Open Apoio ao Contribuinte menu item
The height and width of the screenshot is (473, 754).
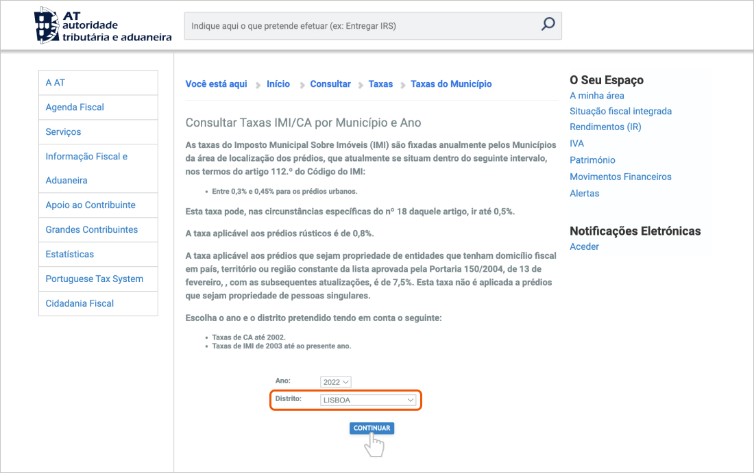[x=90, y=205]
